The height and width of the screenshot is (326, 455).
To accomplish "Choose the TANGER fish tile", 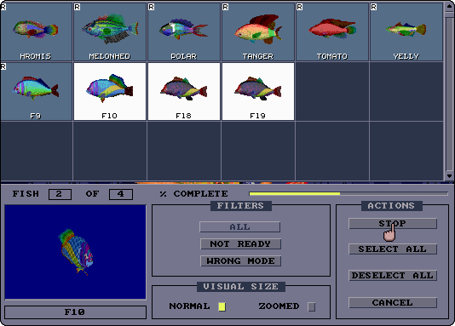I will (x=258, y=31).
